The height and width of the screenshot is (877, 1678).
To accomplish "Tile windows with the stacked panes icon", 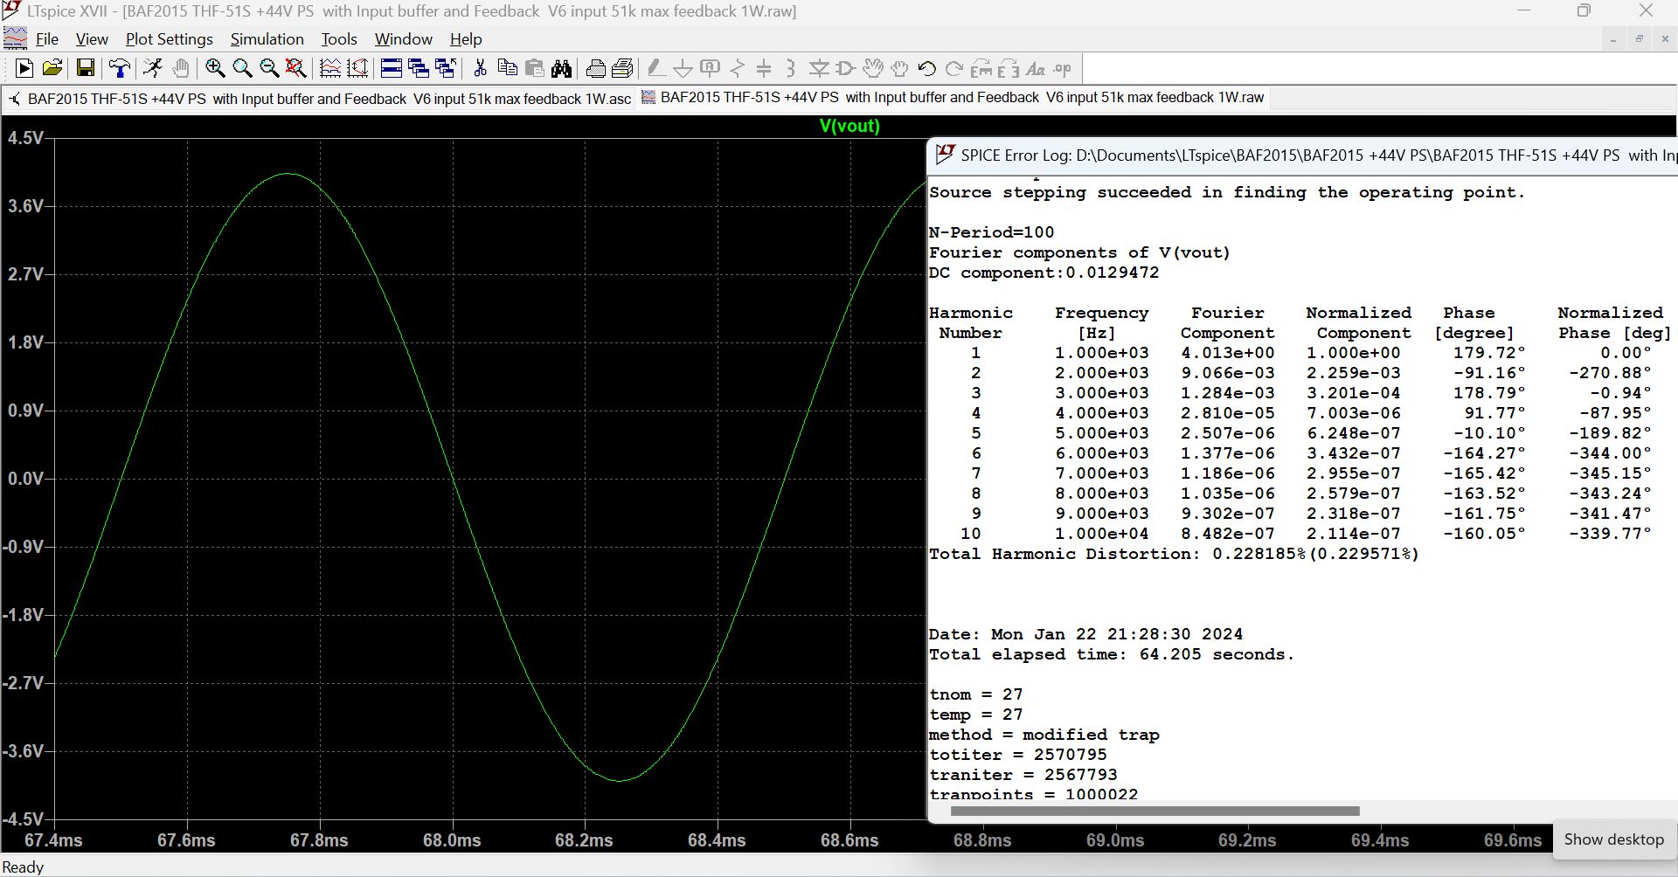I will click(392, 68).
